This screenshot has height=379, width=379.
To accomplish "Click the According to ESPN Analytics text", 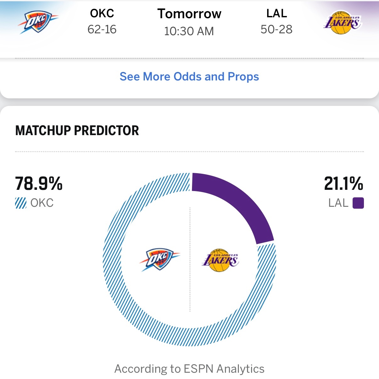I will (189, 368).
